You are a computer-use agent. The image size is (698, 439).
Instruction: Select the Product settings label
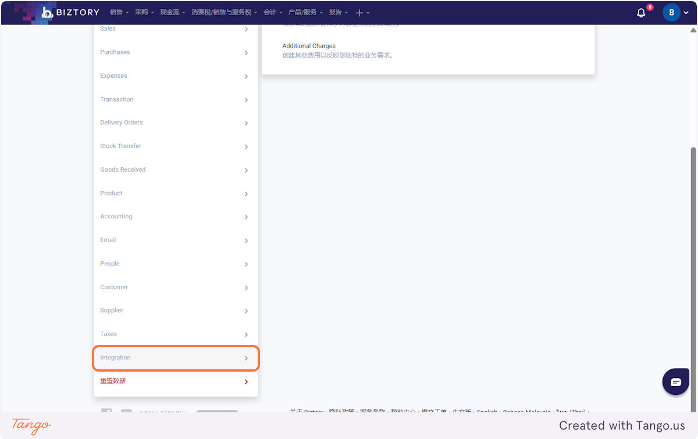pos(111,193)
